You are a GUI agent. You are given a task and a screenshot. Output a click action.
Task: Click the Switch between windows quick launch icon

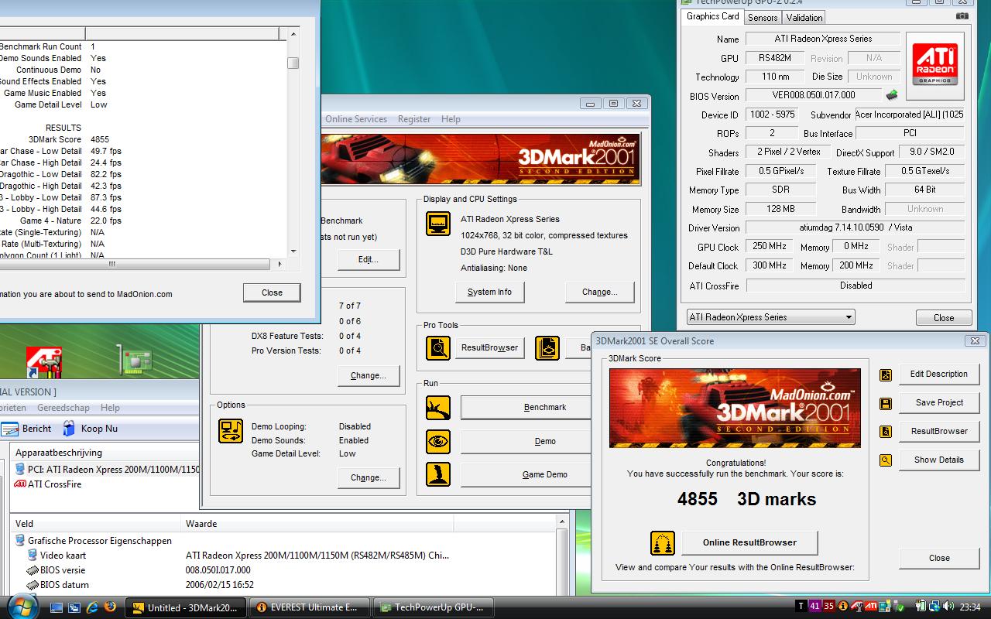click(74, 608)
